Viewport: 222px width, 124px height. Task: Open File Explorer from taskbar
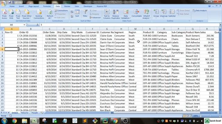(x=24, y=121)
